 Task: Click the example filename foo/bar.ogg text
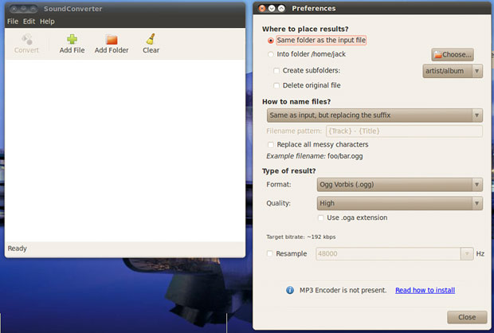pyautogui.click(x=345, y=156)
